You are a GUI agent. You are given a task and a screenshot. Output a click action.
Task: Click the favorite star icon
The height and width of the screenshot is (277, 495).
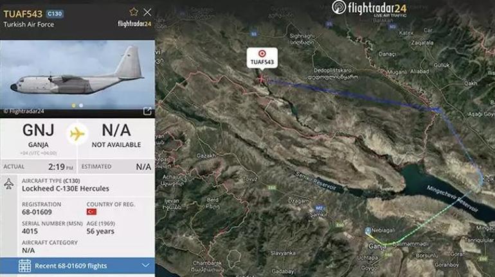click(134, 12)
